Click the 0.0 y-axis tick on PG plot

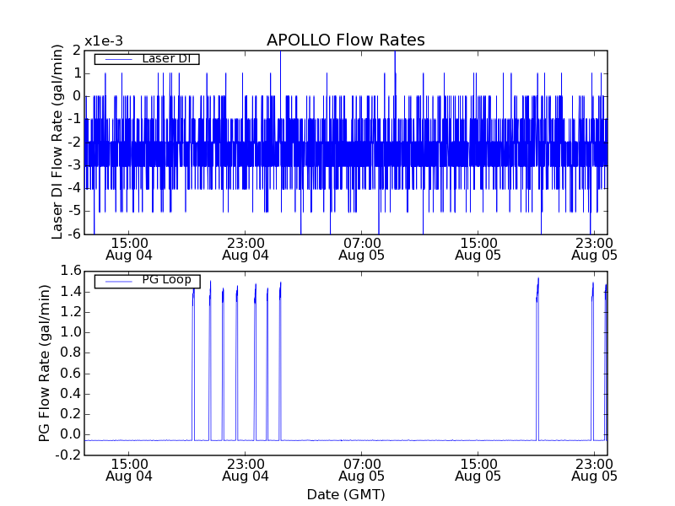(69, 434)
